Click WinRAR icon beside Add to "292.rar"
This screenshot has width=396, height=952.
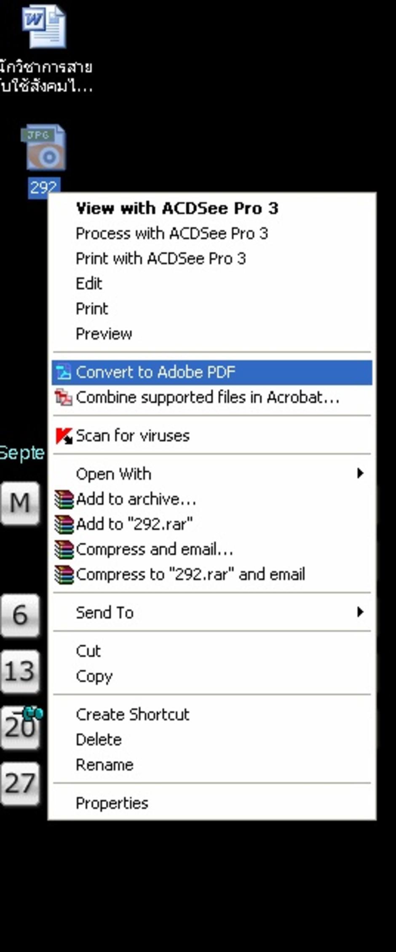coord(64,525)
